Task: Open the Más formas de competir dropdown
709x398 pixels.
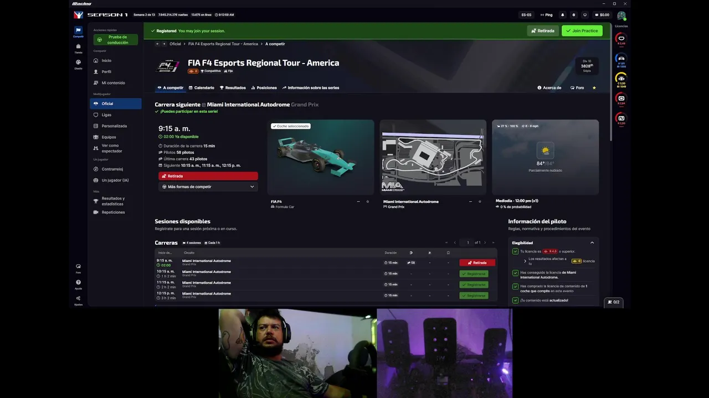Action: coord(208,187)
